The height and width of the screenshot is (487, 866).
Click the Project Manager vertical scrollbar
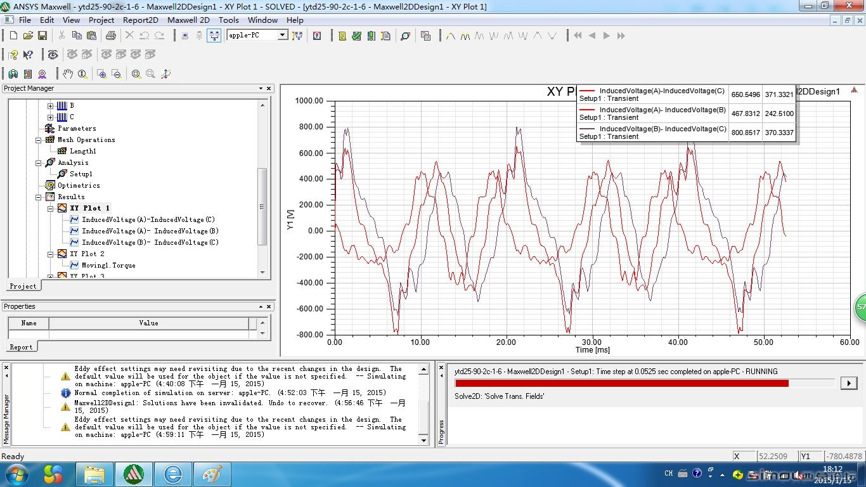(x=262, y=207)
